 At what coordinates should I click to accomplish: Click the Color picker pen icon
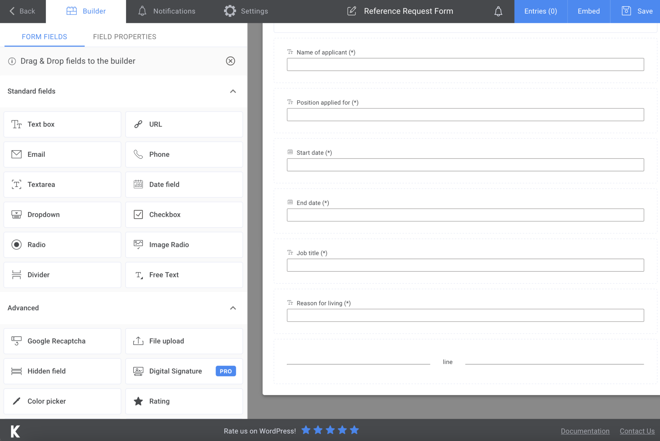16,401
